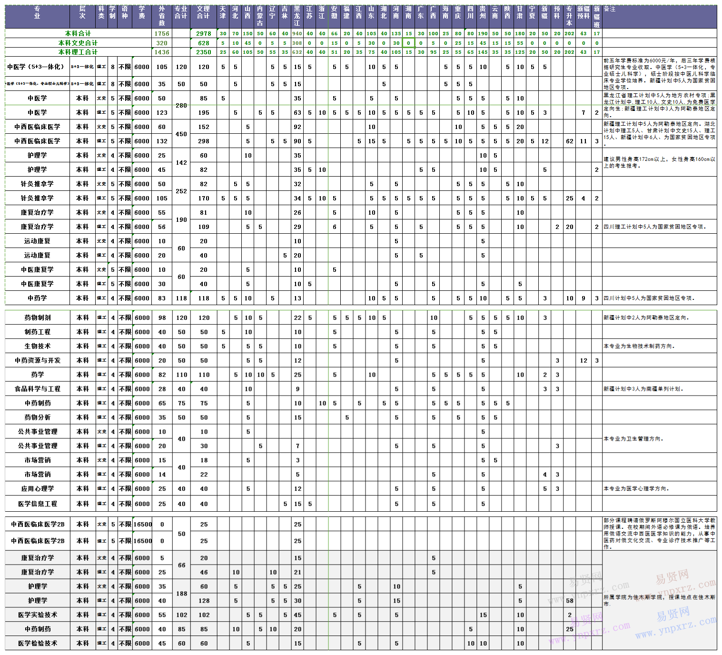
Task: Click the merged cell showing 190
Action: point(181,219)
